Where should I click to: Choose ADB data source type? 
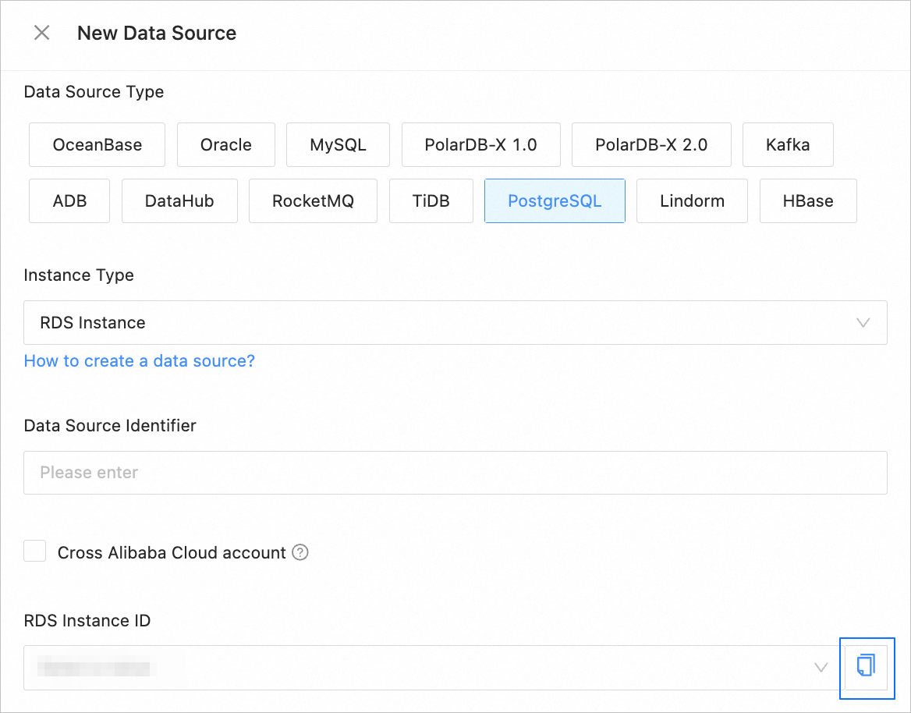point(69,201)
